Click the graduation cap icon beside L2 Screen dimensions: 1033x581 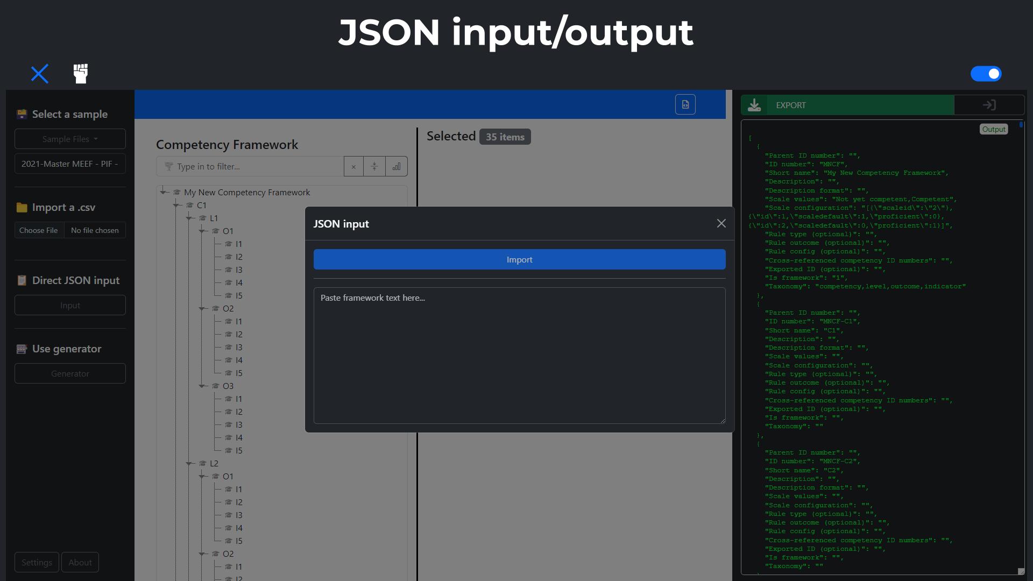pos(202,463)
